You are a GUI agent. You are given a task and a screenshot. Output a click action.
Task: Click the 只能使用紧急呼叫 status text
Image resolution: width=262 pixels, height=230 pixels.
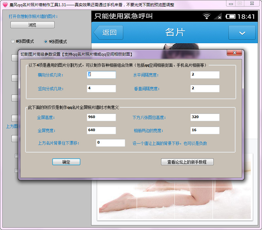[x=123, y=16]
